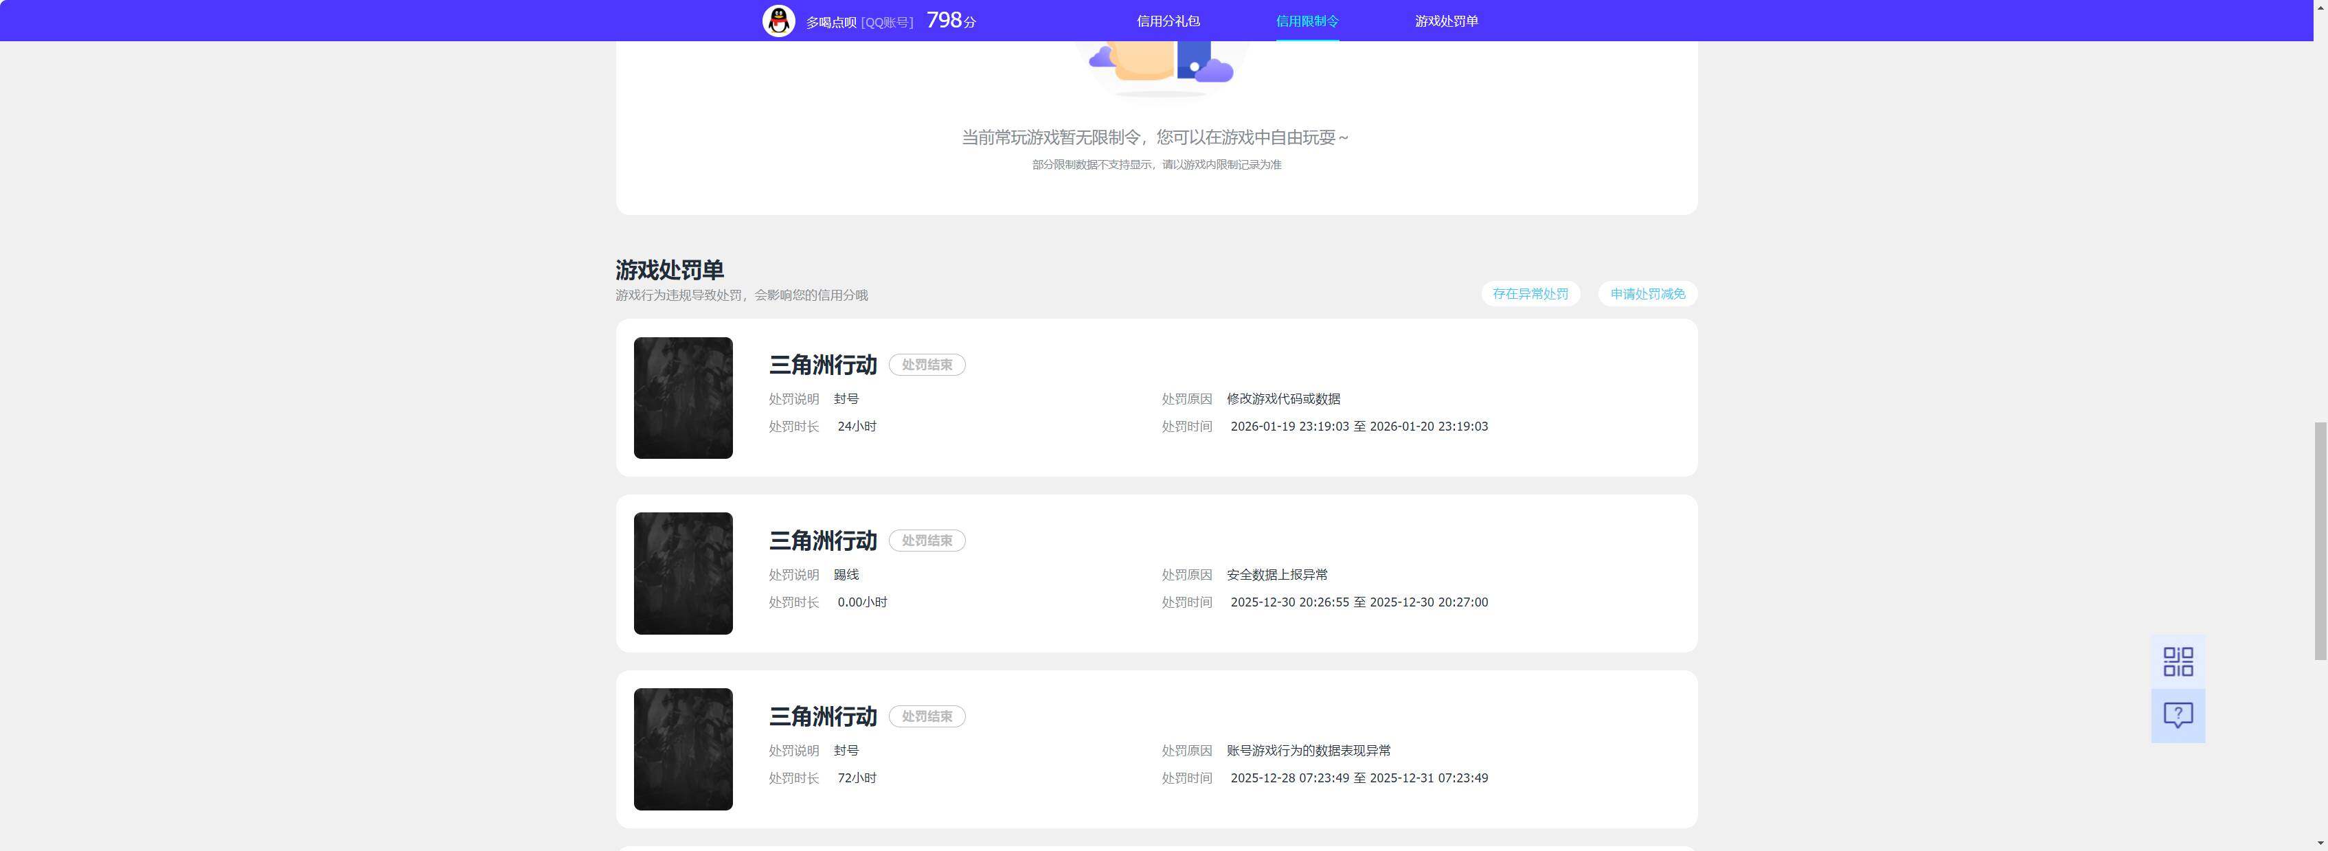Open game thumbnail of 24小时 ban card
The width and height of the screenshot is (2328, 851).
(x=683, y=398)
